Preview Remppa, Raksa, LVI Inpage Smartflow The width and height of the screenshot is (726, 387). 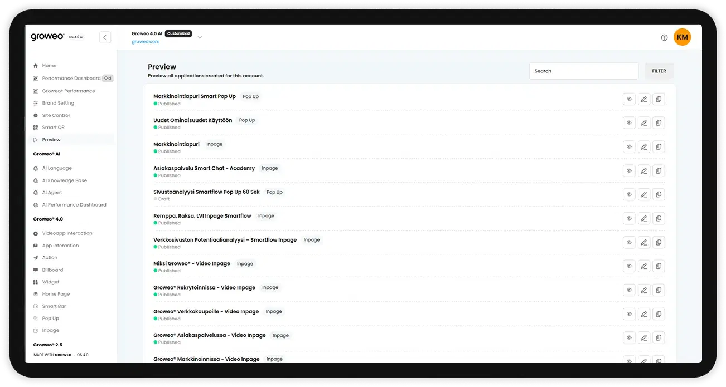click(x=629, y=218)
